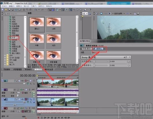Expand the Sony folder in plug-in tree
153x119 pixels.
coord(5,62)
